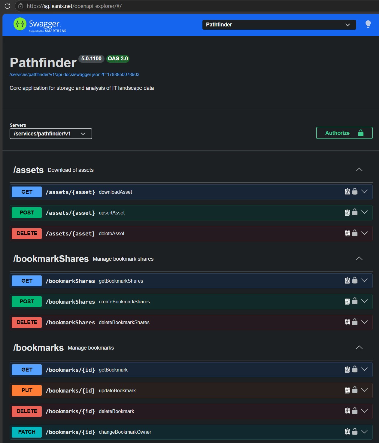This screenshot has width=379, height=443.
Task: Click lock icon on deleteAsset row
Action: [355, 233]
